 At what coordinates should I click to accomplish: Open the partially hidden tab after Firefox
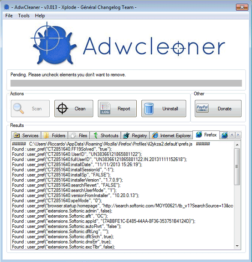tap(225, 136)
